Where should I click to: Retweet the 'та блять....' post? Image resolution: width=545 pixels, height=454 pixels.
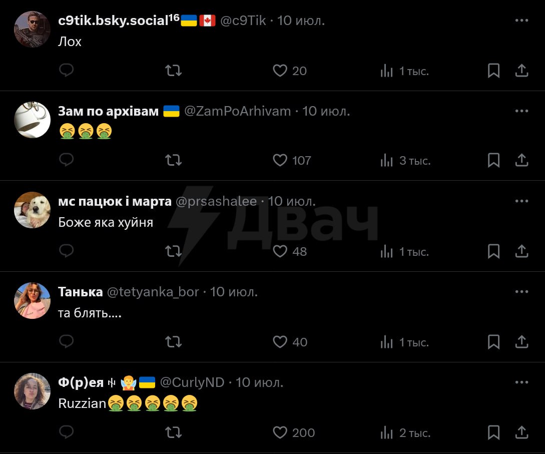(x=173, y=342)
